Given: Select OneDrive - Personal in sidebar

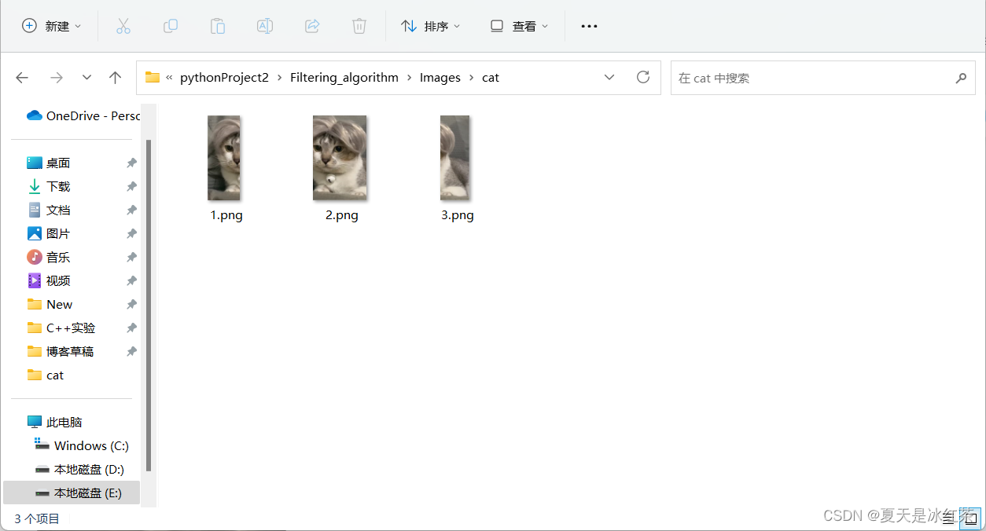Looking at the screenshot, I should 83,115.
